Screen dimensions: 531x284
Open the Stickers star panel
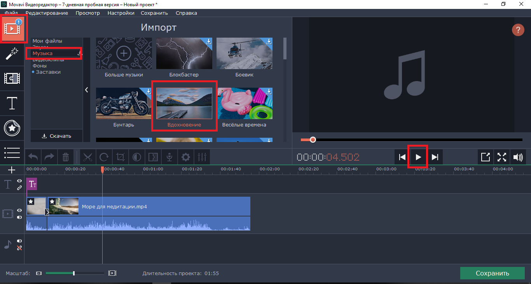click(12, 128)
